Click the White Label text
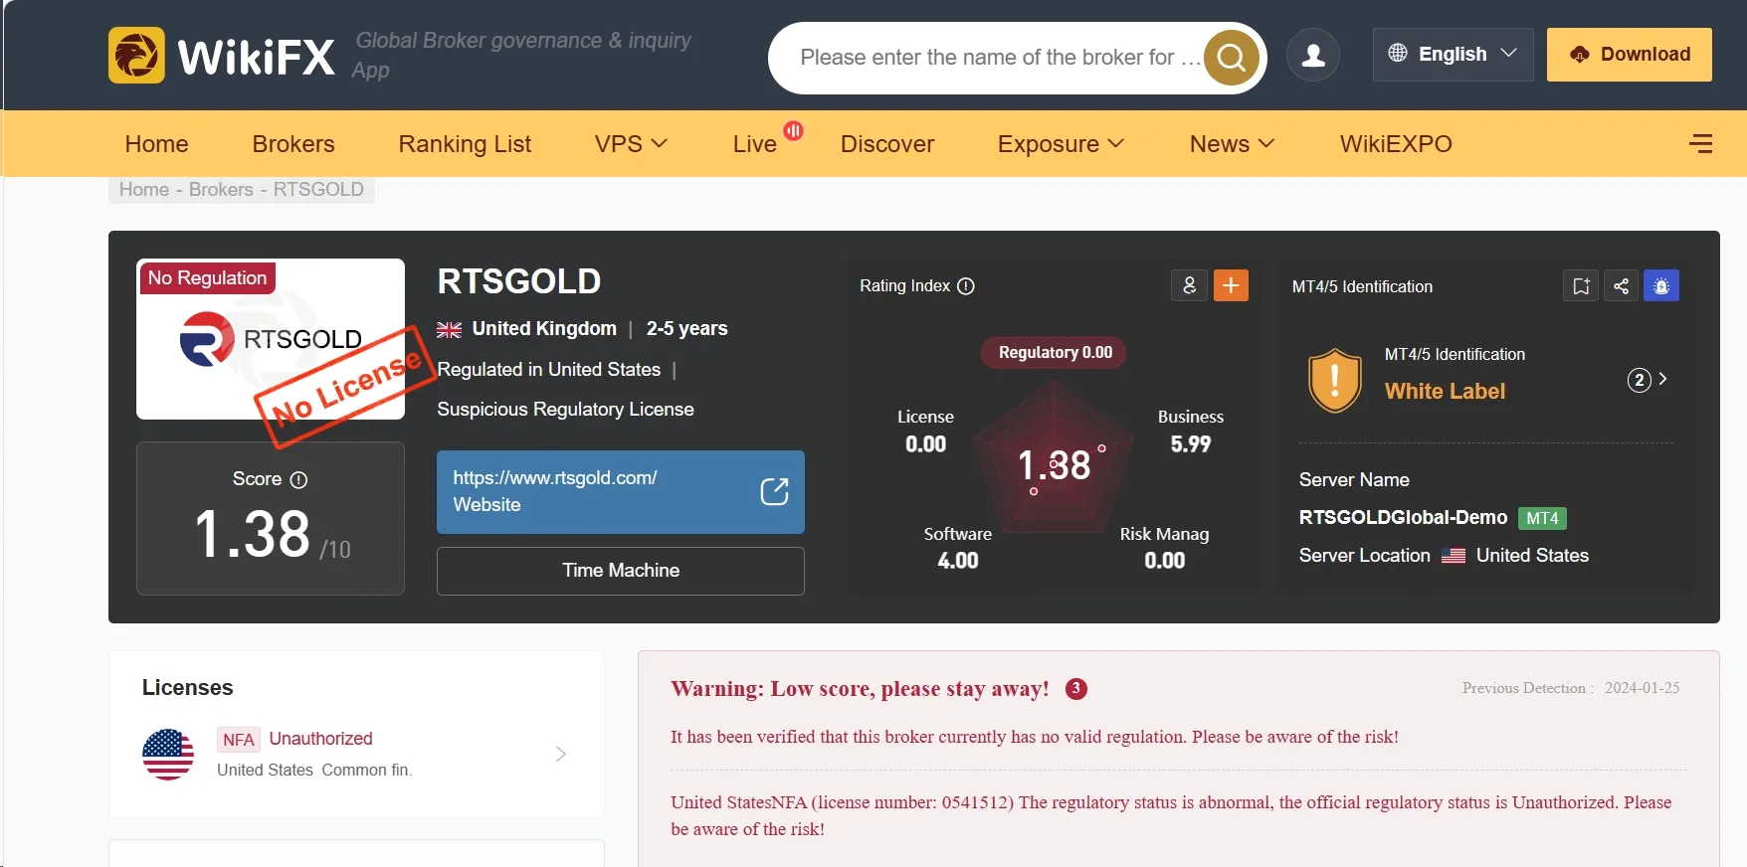This screenshot has height=867, width=1747. click(1445, 392)
